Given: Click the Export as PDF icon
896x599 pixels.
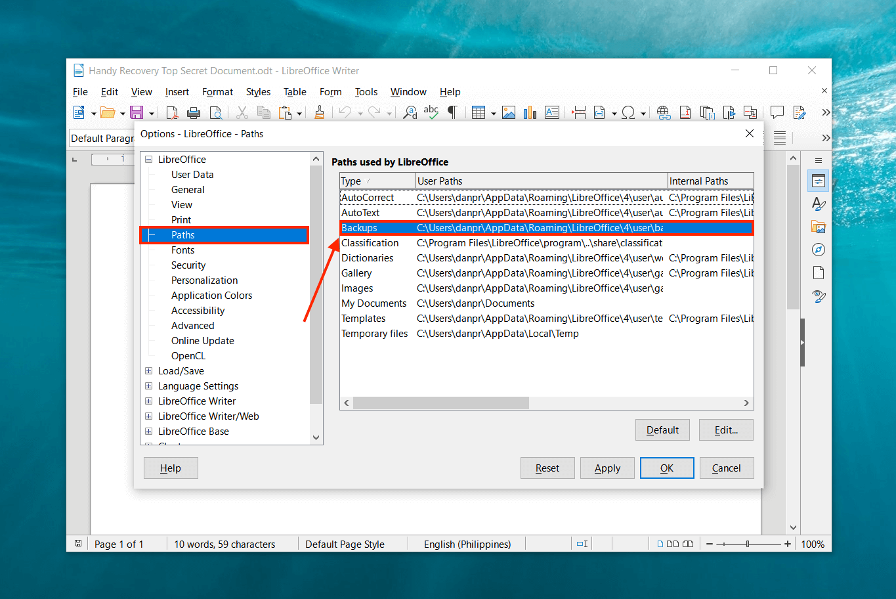Looking at the screenshot, I should pyautogui.click(x=172, y=112).
